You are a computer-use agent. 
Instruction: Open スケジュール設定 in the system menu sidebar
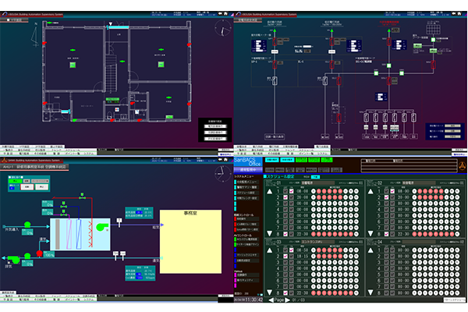click(248, 191)
